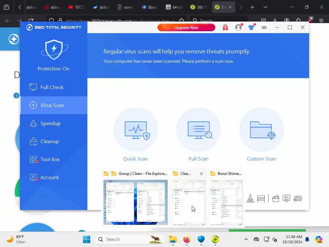Viewport: 329px width, 247px height.
Task: Switch to the Bonzi browser tab
Action: [150, 7]
